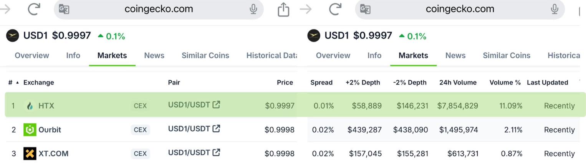Image resolution: width=586 pixels, height=164 pixels.
Task: Open external link icon for HTX pair
Action: (217, 104)
